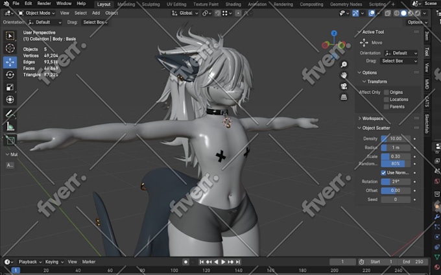Jump to next keyframe
The width and height of the screenshot is (441, 275).
231,262
